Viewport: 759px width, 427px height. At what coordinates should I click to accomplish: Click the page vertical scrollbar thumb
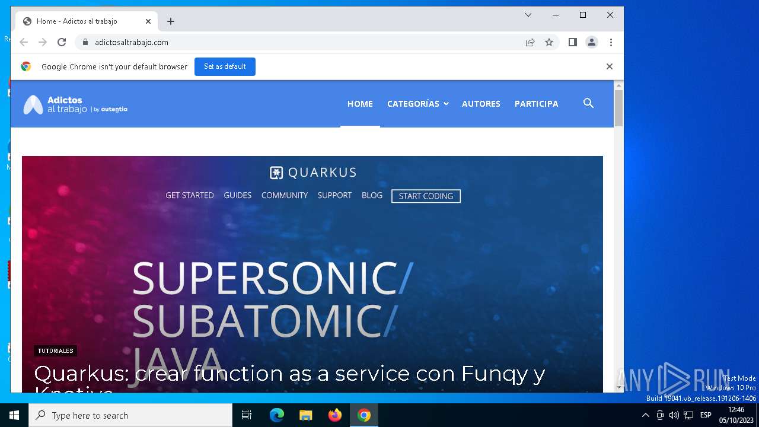tap(618, 109)
